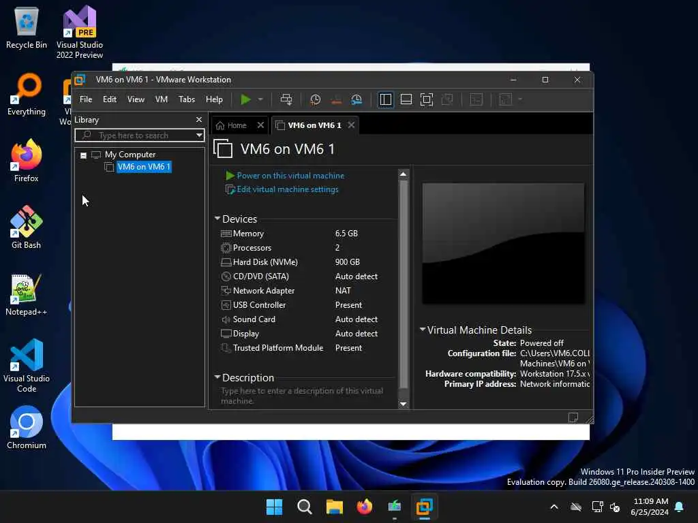Click the stretch guest display toolbar icon

pyautogui.click(x=506, y=99)
